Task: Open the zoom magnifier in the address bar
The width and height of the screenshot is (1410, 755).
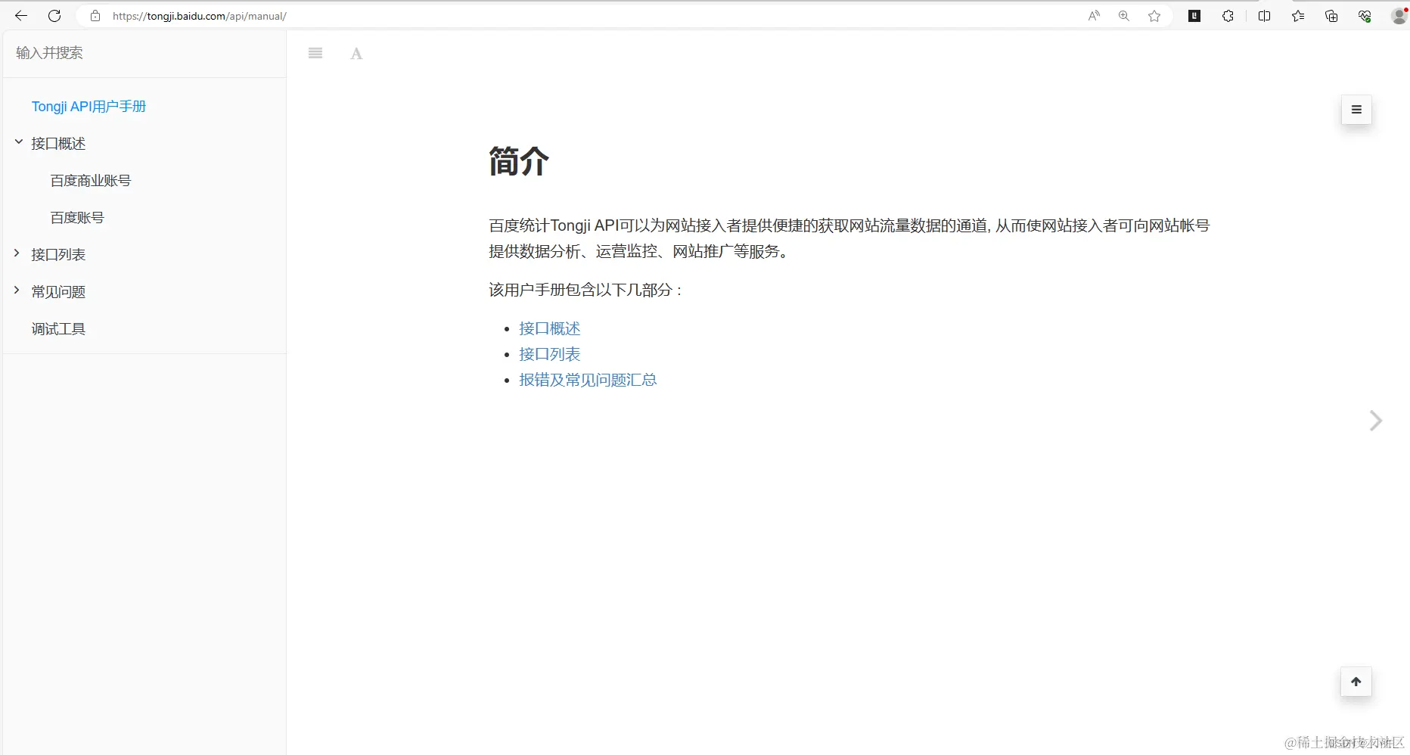Action: [x=1124, y=15]
